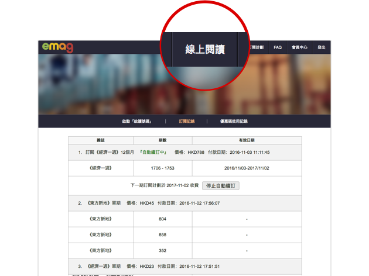Screen dimensions: 369x276
Task: Open the 線上閱讀 online reading menu item
Action: 205,49
